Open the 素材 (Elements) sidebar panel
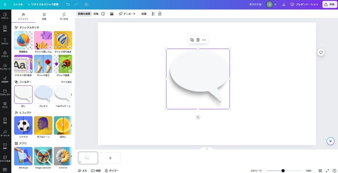The width and height of the screenshot is (338, 173). [x=5, y=28]
